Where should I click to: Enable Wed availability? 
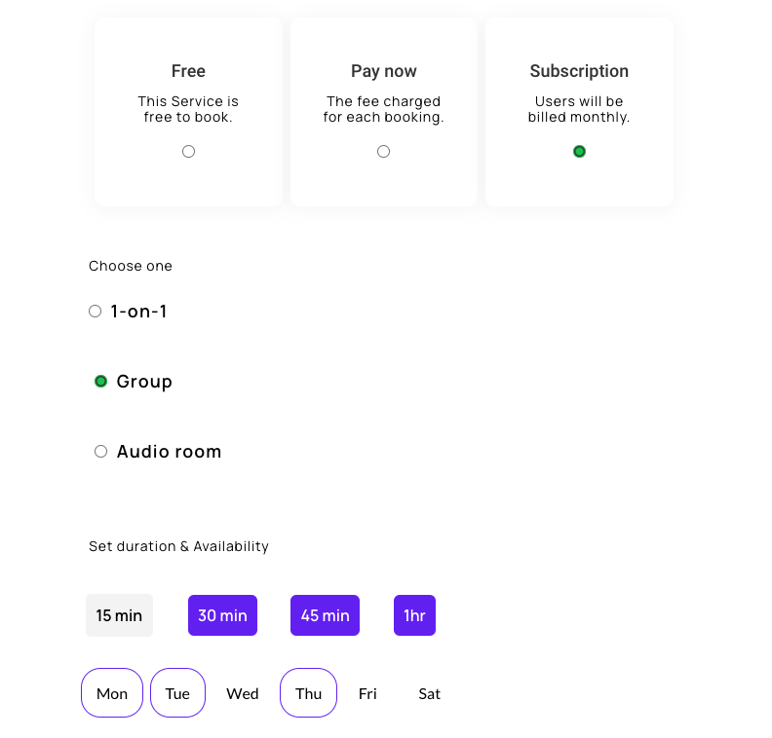[x=243, y=694]
